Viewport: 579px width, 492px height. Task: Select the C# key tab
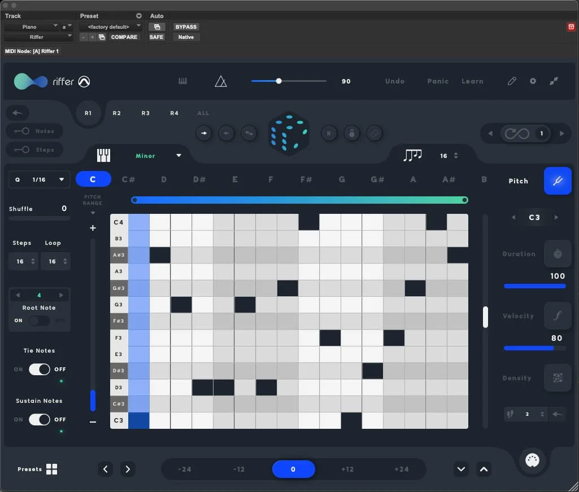tap(128, 179)
